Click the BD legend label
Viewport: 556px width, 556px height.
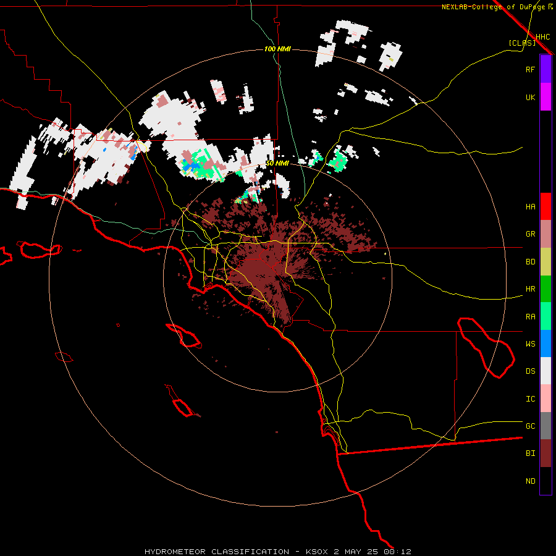(x=530, y=262)
